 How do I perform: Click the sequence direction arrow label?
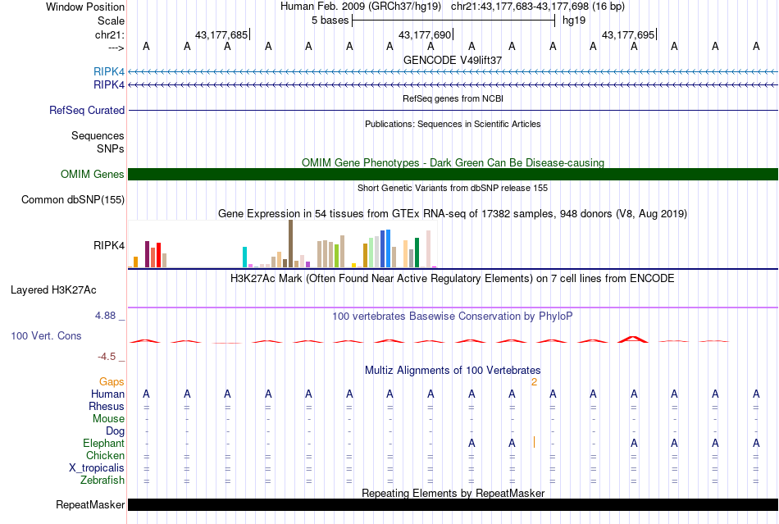point(116,48)
